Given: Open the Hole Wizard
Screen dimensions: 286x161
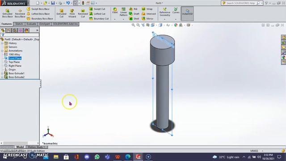Looking at the screenshot, I should tap(72, 13).
